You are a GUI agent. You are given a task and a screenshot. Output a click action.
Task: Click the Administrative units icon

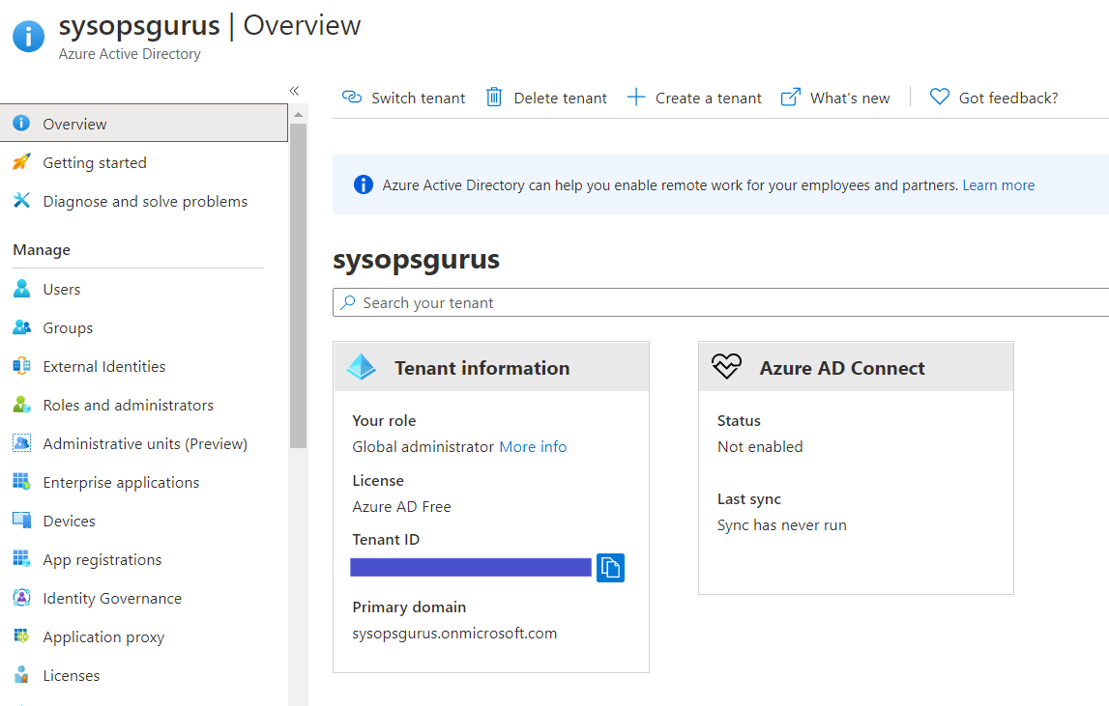tap(22, 443)
